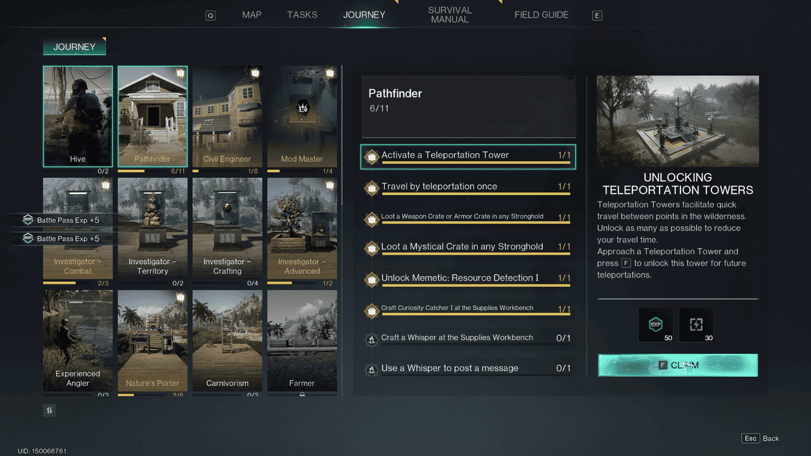Open the Carnivorism card

[x=227, y=341]
